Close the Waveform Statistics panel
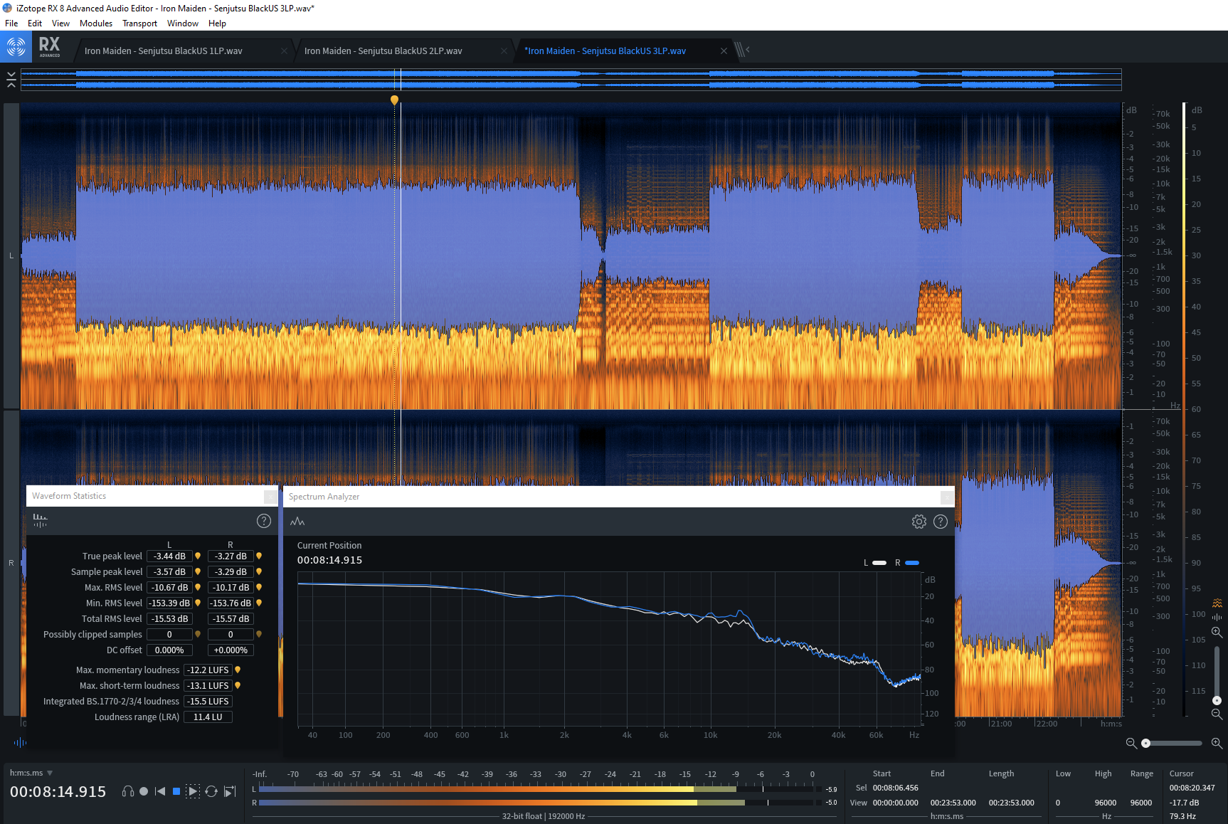The height and width of the screenshot is (824, 1228). [x=270, y=496]
